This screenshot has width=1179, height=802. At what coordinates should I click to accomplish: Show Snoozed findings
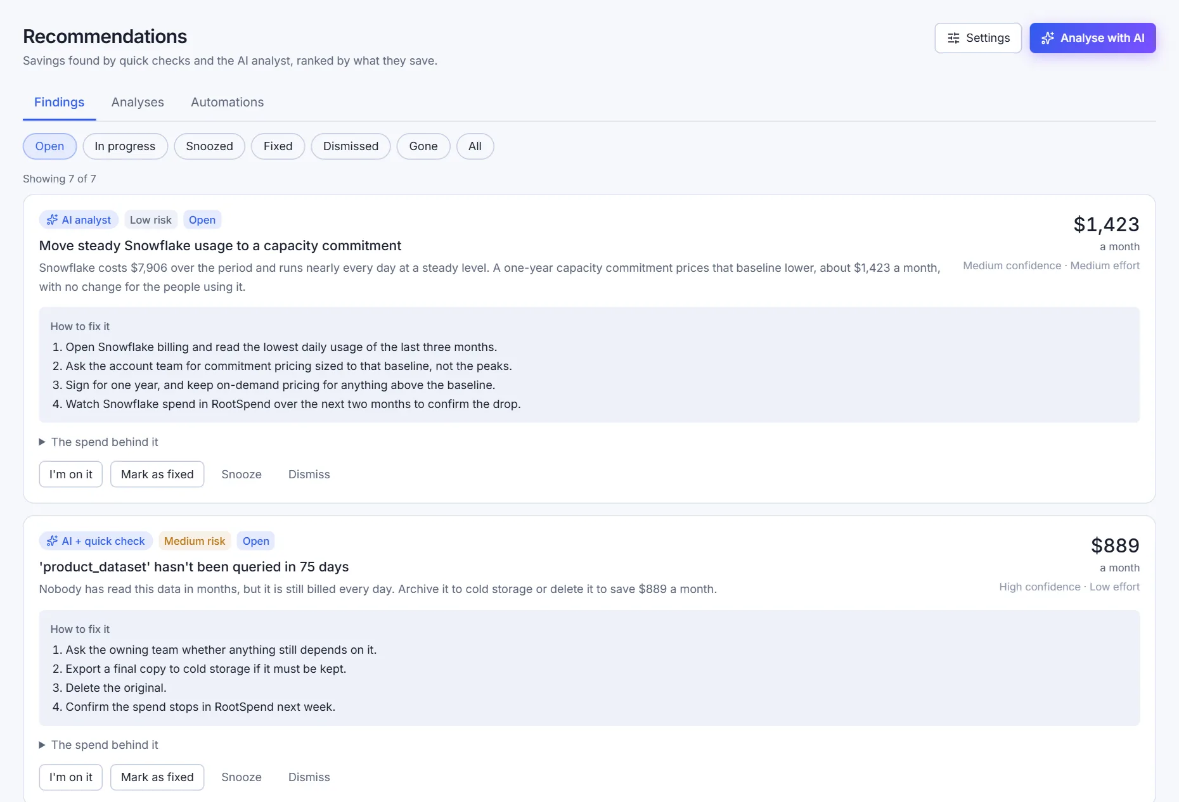pos(209,146)
